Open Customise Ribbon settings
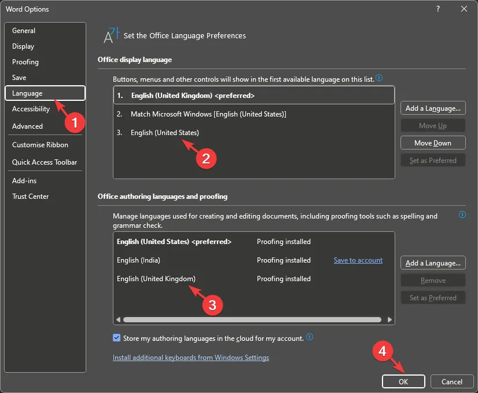Viewport: 478px width, 393px height. 45,145
